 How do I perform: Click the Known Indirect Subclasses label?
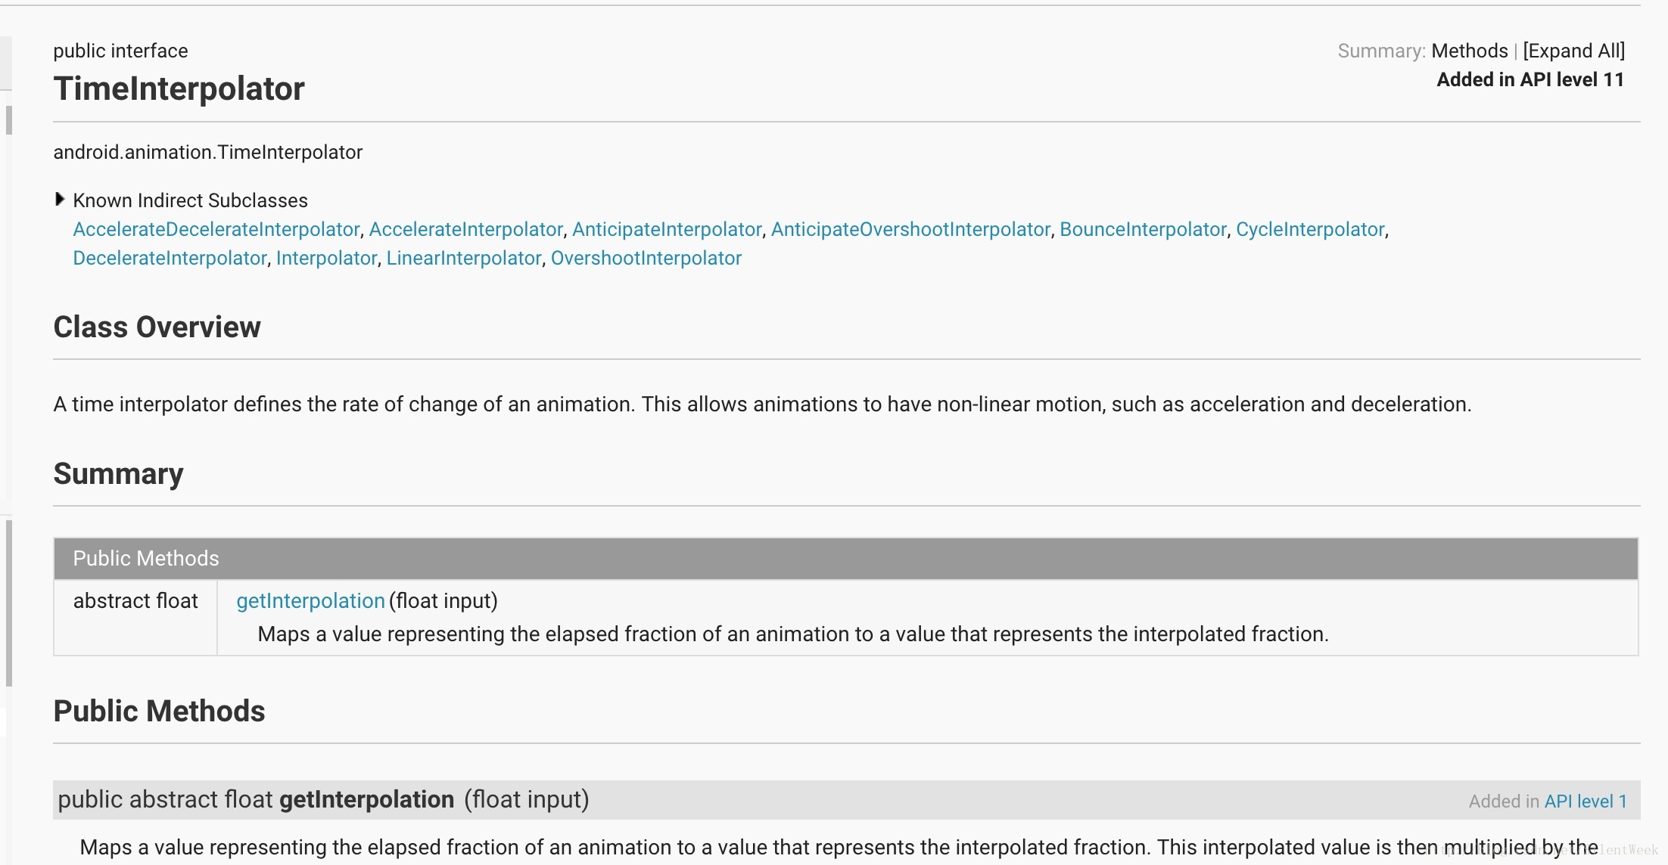click(x=190, y=200)
